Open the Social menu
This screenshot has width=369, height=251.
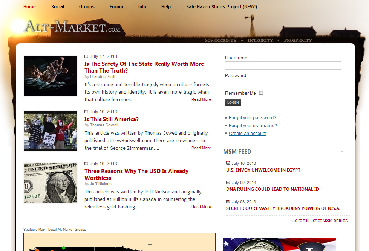(x=58, y=7)
